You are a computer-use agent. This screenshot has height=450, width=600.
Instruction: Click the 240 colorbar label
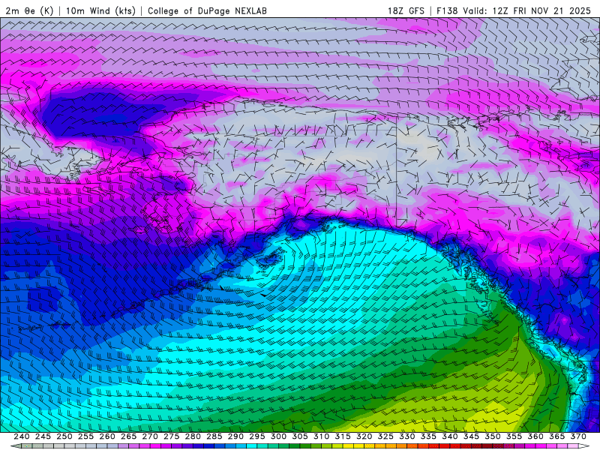(x=22, y=436)
